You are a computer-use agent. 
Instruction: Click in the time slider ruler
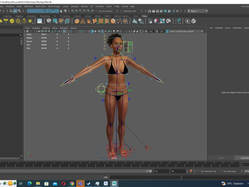pyautogui.click(x=119, y=165)
